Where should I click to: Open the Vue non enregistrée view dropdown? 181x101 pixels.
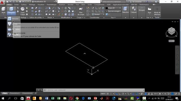(x=113, y=11)
